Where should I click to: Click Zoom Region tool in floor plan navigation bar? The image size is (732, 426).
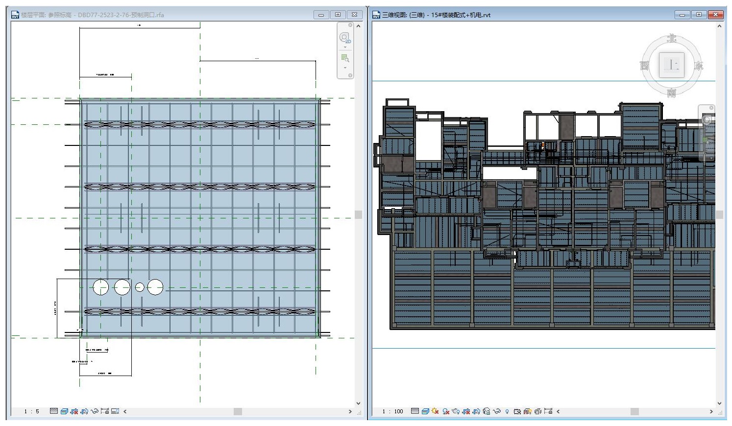point(345,58)
